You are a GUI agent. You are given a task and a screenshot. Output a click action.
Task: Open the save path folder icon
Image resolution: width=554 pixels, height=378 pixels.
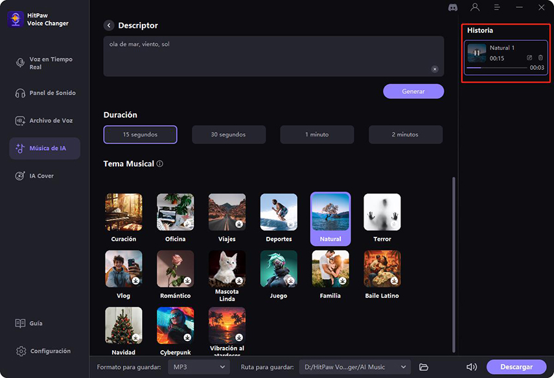point(424,367)
